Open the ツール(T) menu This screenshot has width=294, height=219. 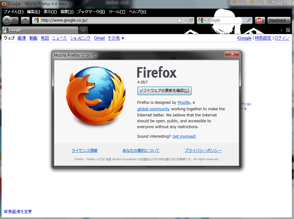pyautogui.click(x=117, y=12)
